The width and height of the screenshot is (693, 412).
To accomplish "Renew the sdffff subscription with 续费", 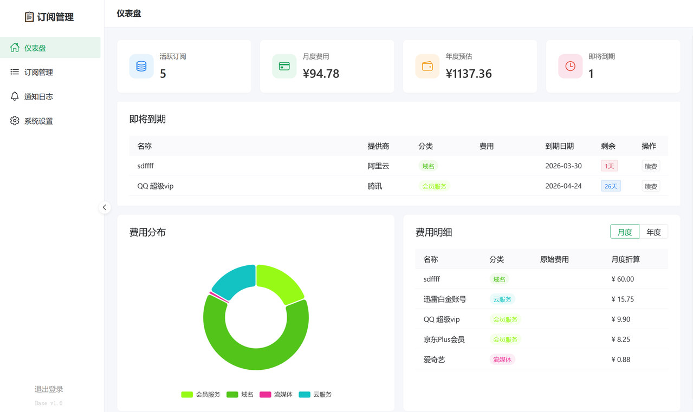I will [x=651, y=166].
